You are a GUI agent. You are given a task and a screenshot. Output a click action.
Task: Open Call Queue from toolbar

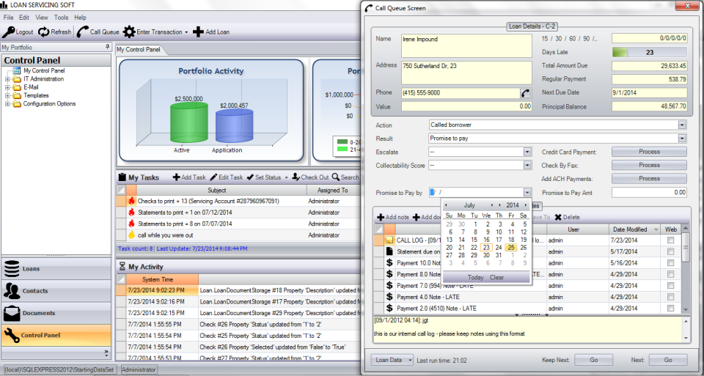tap(98, 32)
